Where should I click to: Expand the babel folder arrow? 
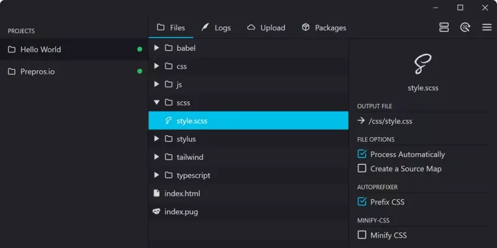[157, 48]
